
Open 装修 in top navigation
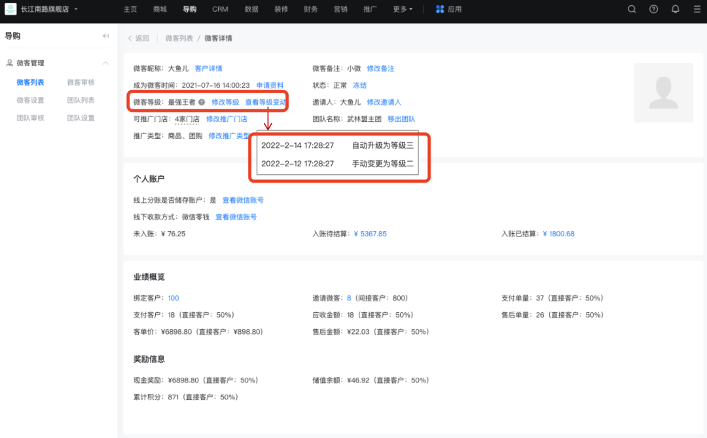tap(281, 9)
